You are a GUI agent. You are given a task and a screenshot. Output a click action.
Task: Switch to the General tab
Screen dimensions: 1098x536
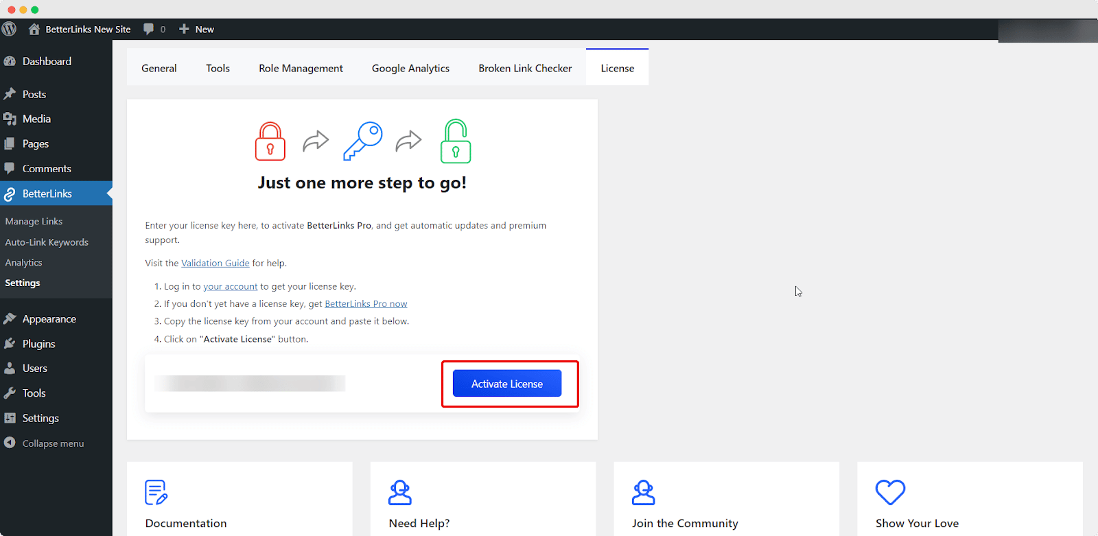click(159, 68)
